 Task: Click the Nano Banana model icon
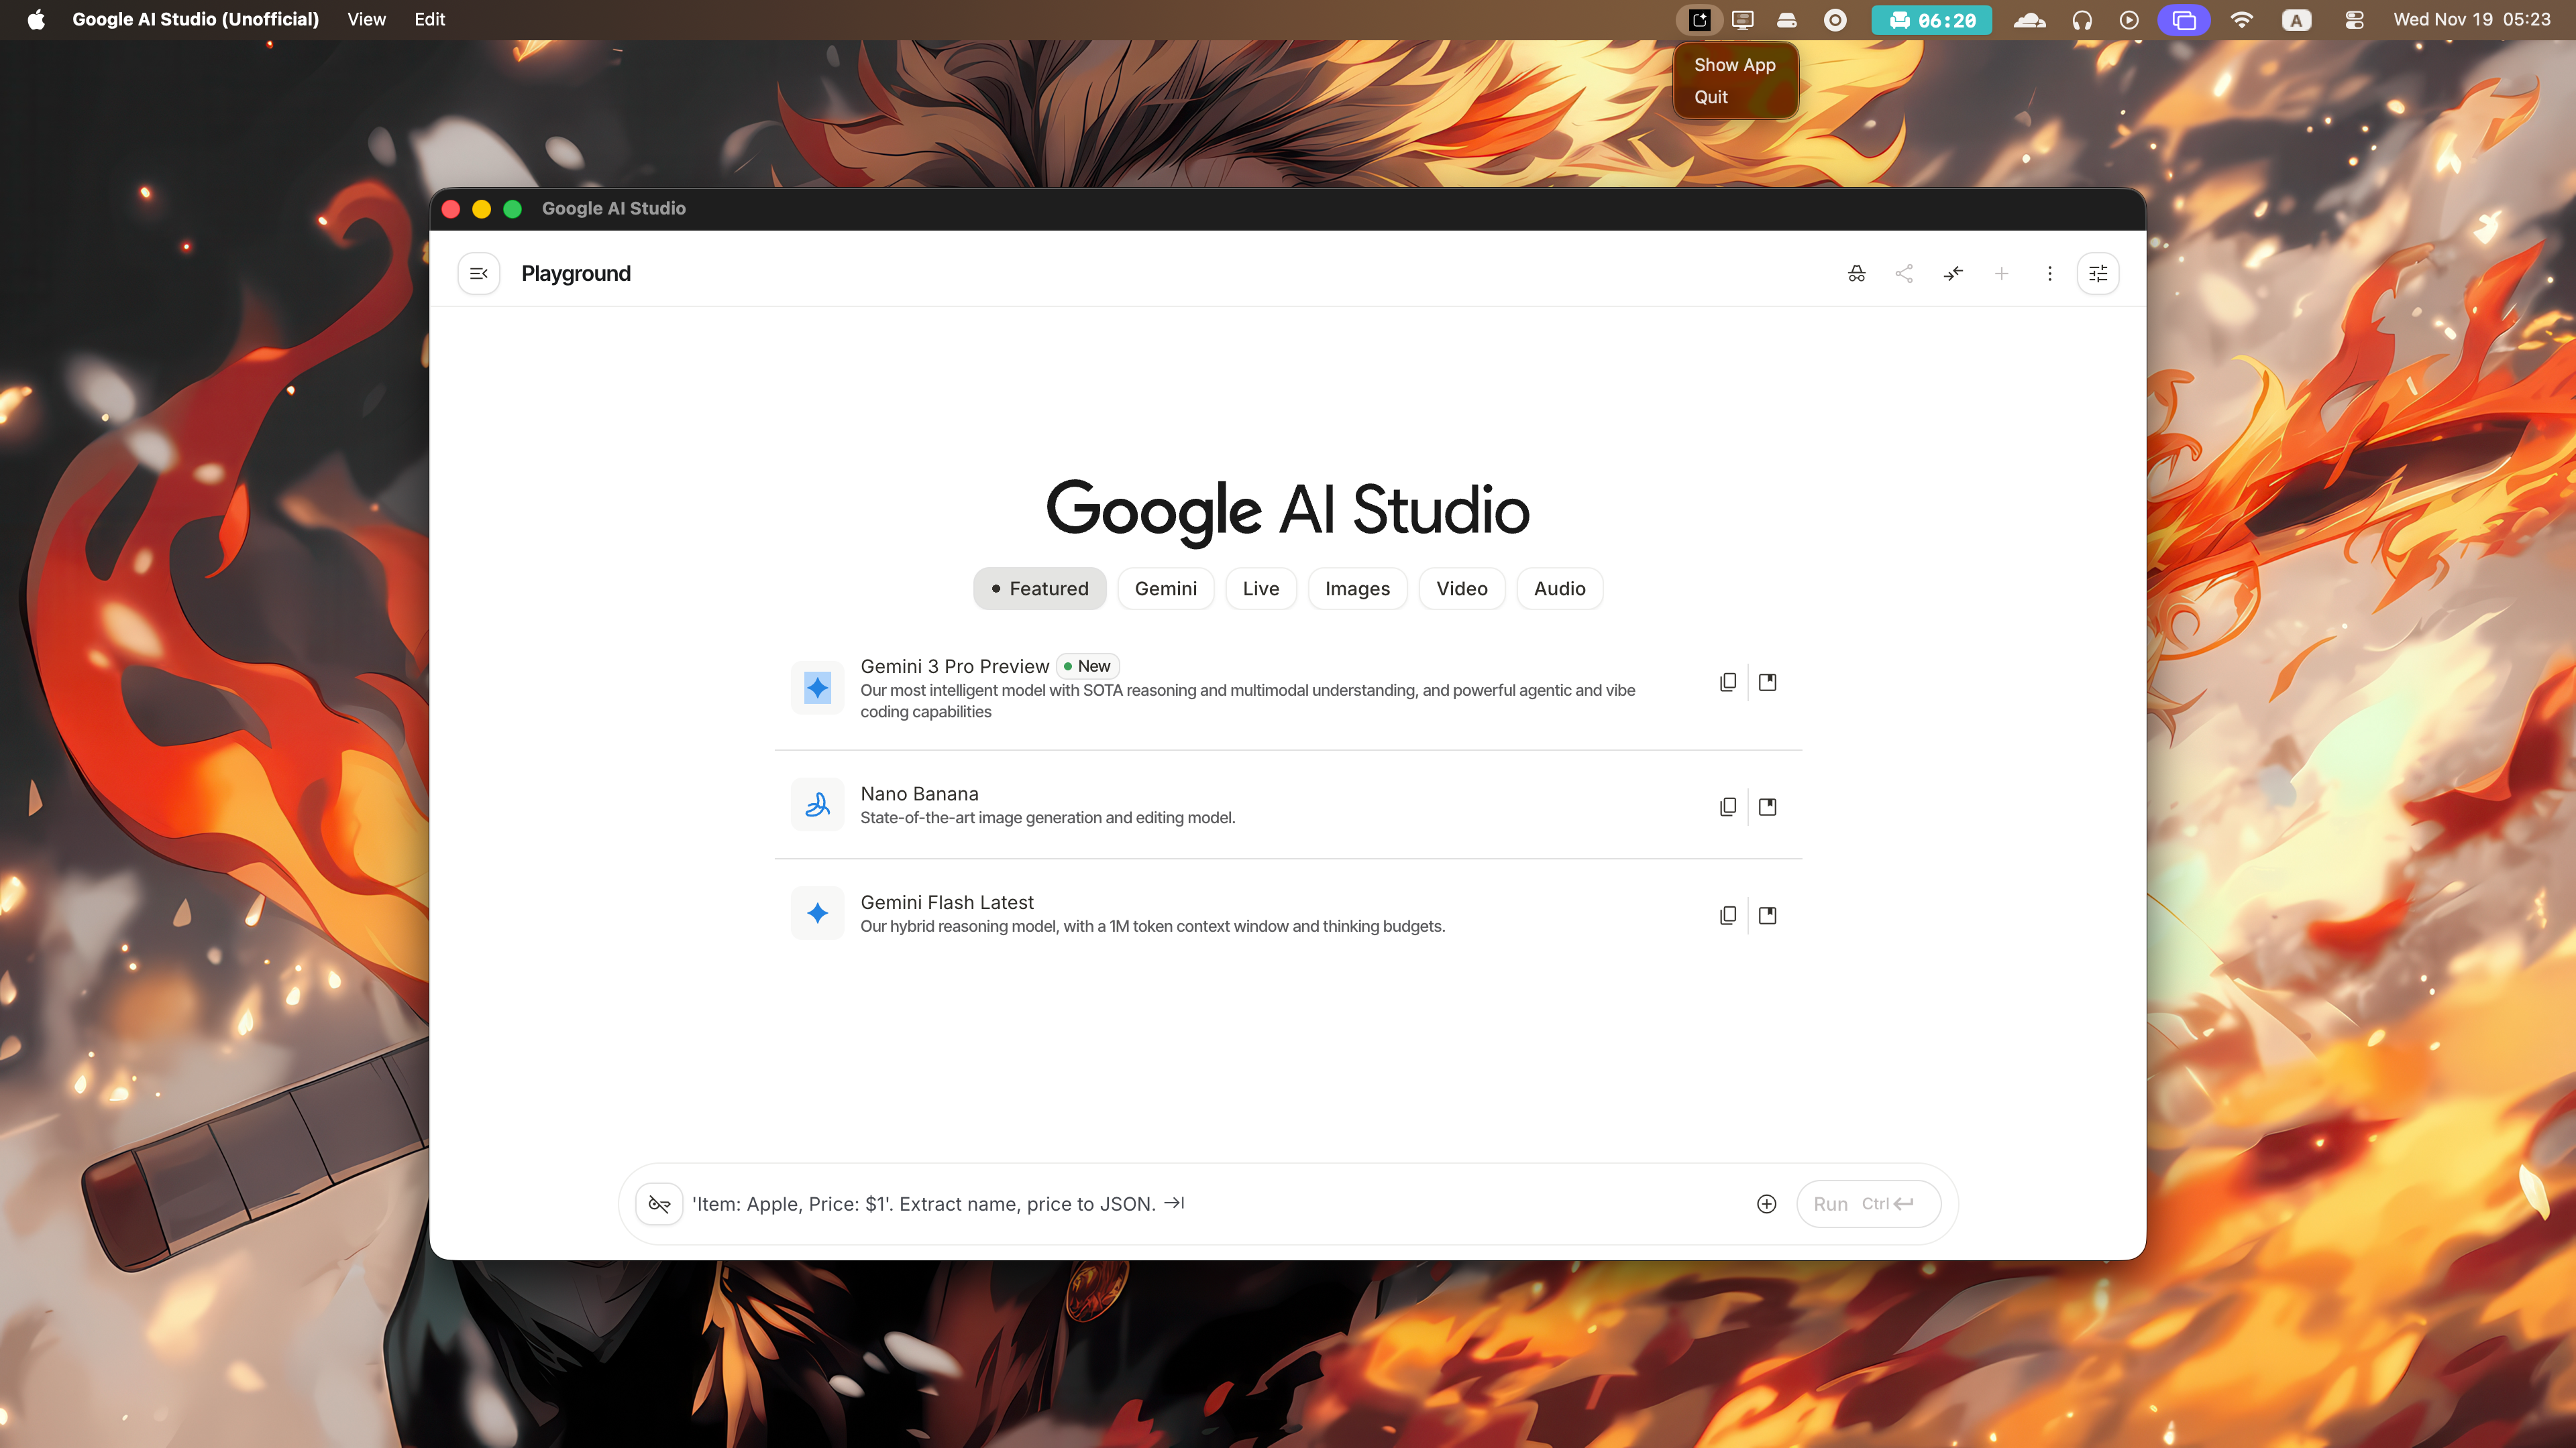pos(817,804)
